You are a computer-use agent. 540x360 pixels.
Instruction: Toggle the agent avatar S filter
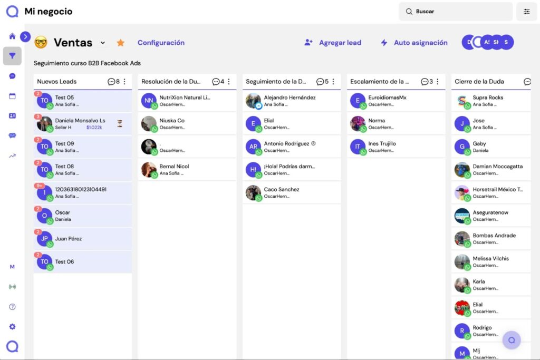coord(505,42)
